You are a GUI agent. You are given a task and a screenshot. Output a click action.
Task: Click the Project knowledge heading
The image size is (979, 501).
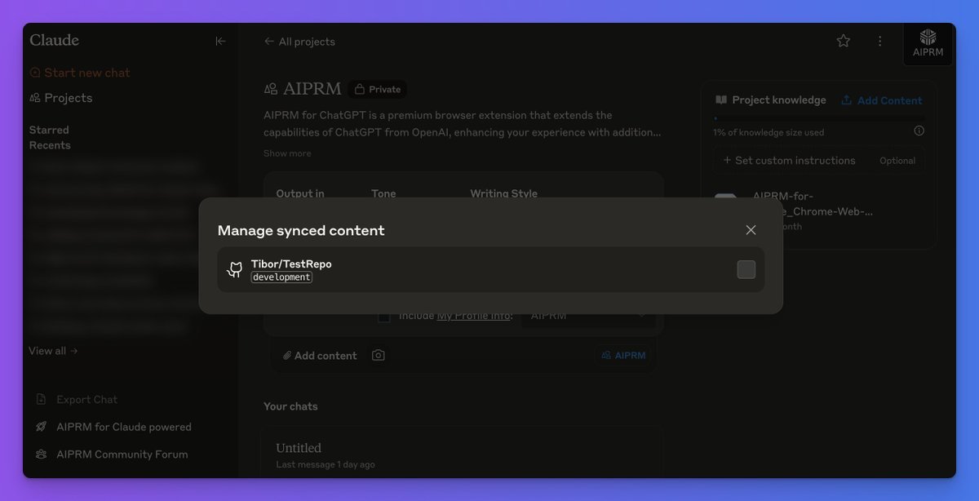771,100
